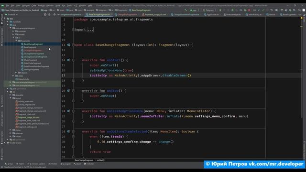Hide the Project panel with minus icon
This screenshot has width=306, height=172.
[x=58, y=15]
